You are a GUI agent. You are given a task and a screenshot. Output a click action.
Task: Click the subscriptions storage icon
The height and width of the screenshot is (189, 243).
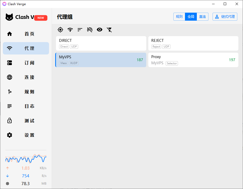click(10, 63)
